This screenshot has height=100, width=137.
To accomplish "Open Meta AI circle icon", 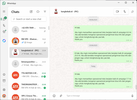I will pos(4,41).
